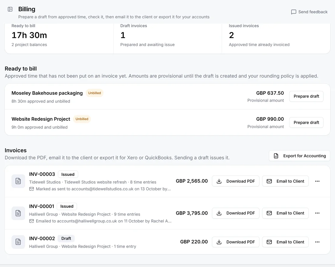Email INV-00003 to the client
The width and height of the screenshot is (335, 267).
(285, 181)
